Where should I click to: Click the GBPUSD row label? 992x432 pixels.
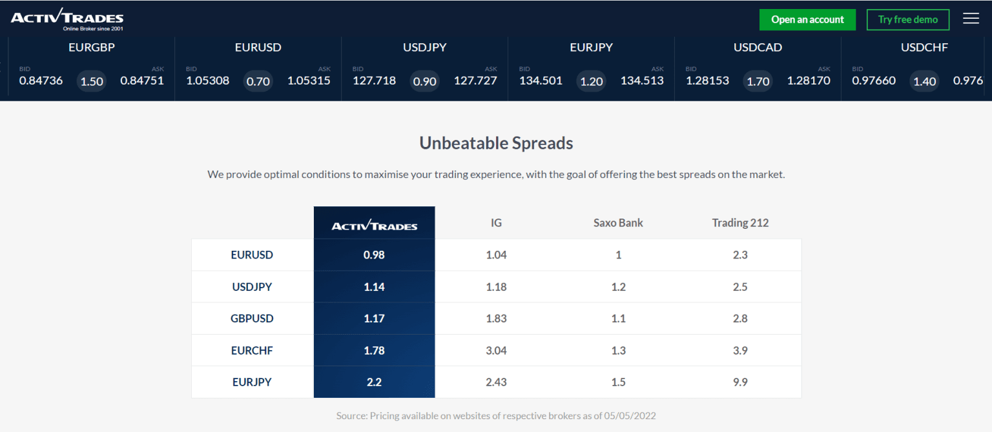tap(253, 319)
